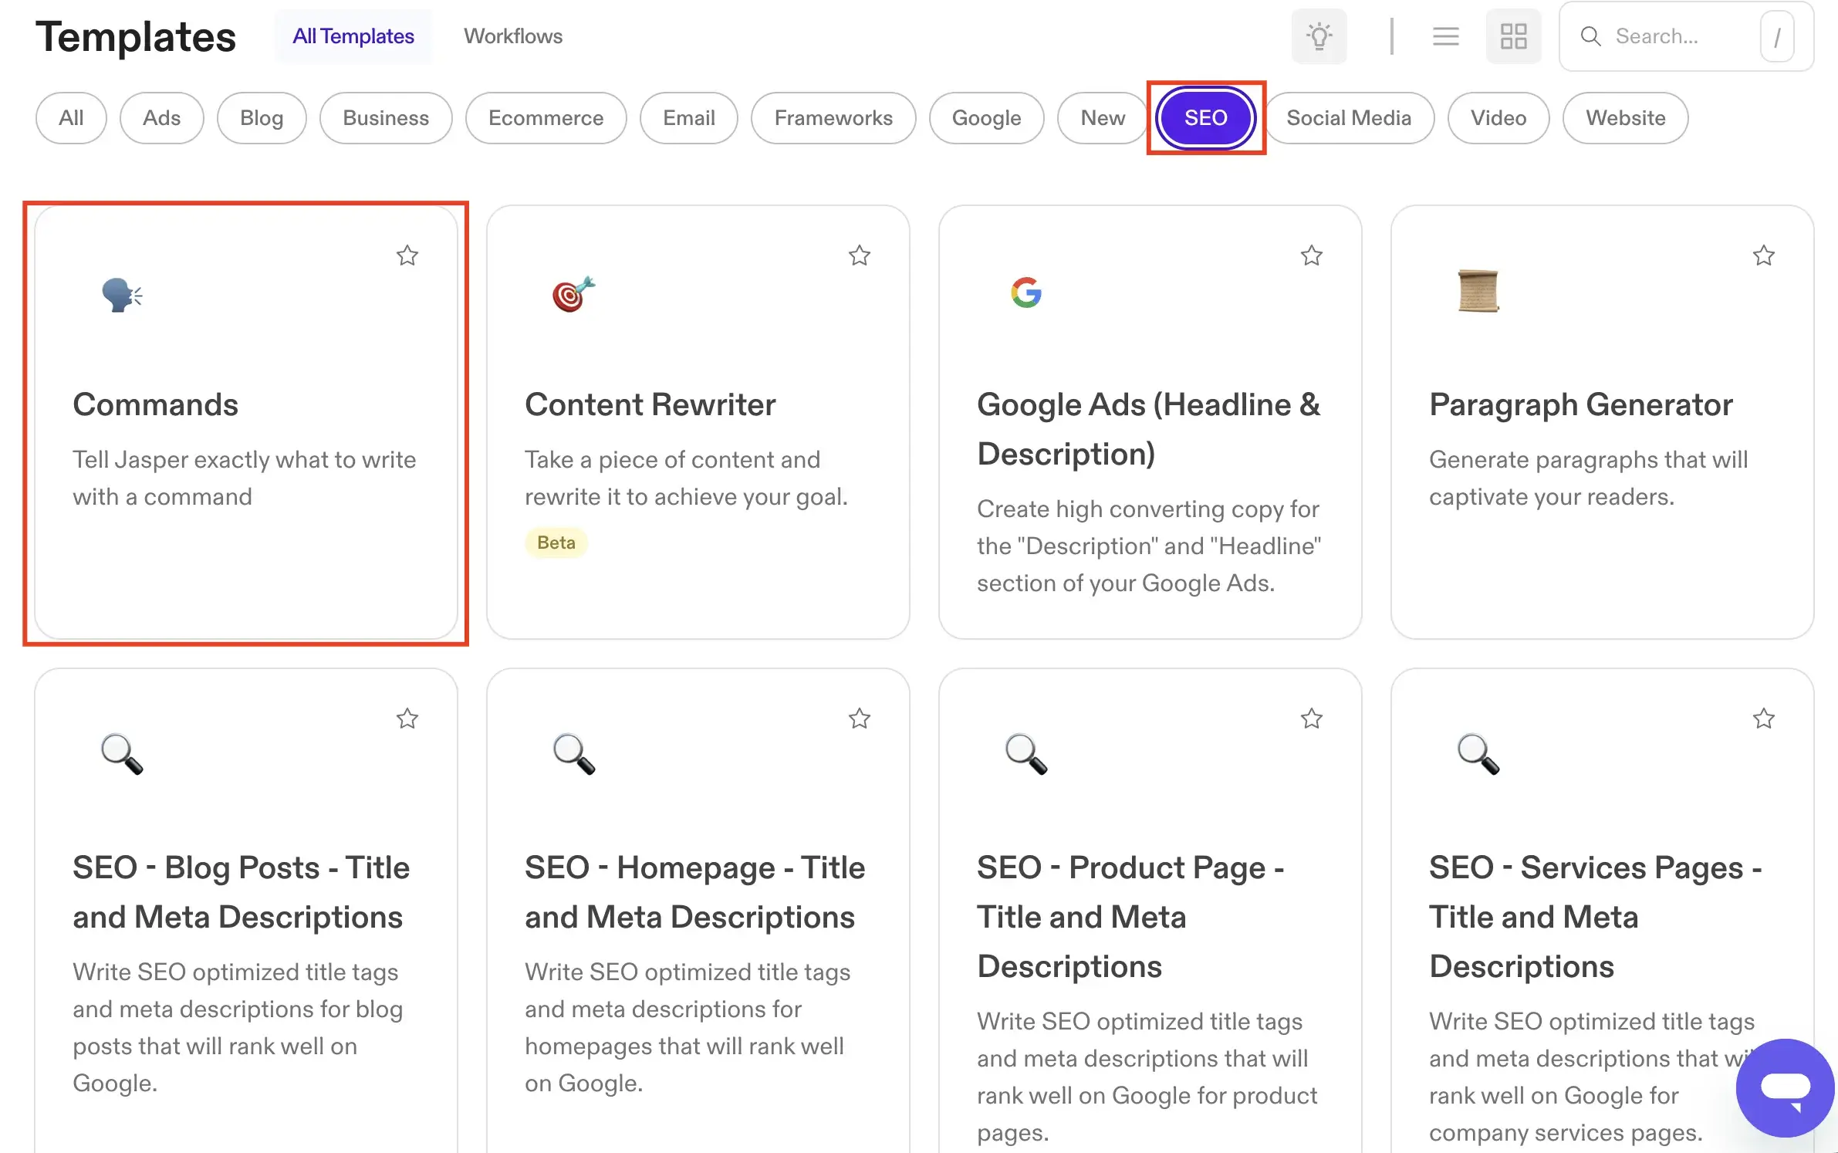Select the grid view icon
The image size is (1838, 1153).
[x=1512, y=37]
